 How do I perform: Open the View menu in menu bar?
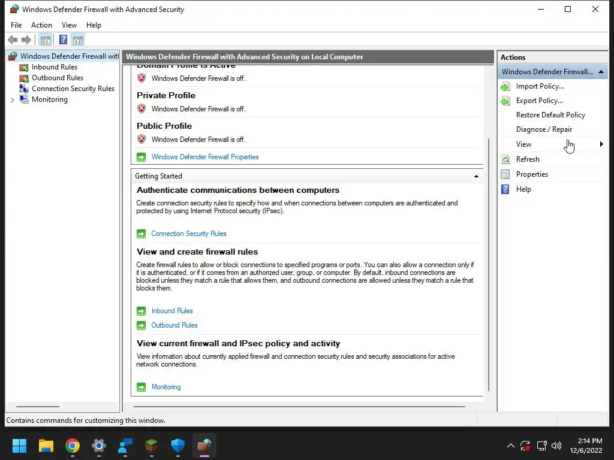(x=69, y=25)
